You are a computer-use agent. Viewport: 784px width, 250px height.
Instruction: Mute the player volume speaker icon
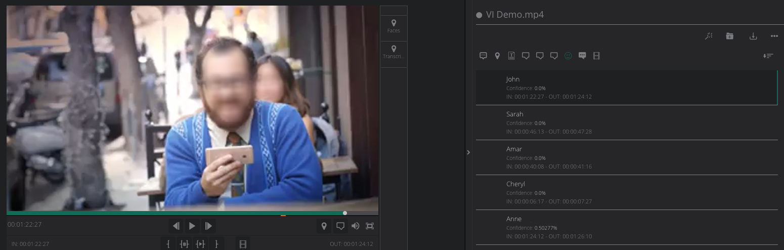click(x=355, y=226)
